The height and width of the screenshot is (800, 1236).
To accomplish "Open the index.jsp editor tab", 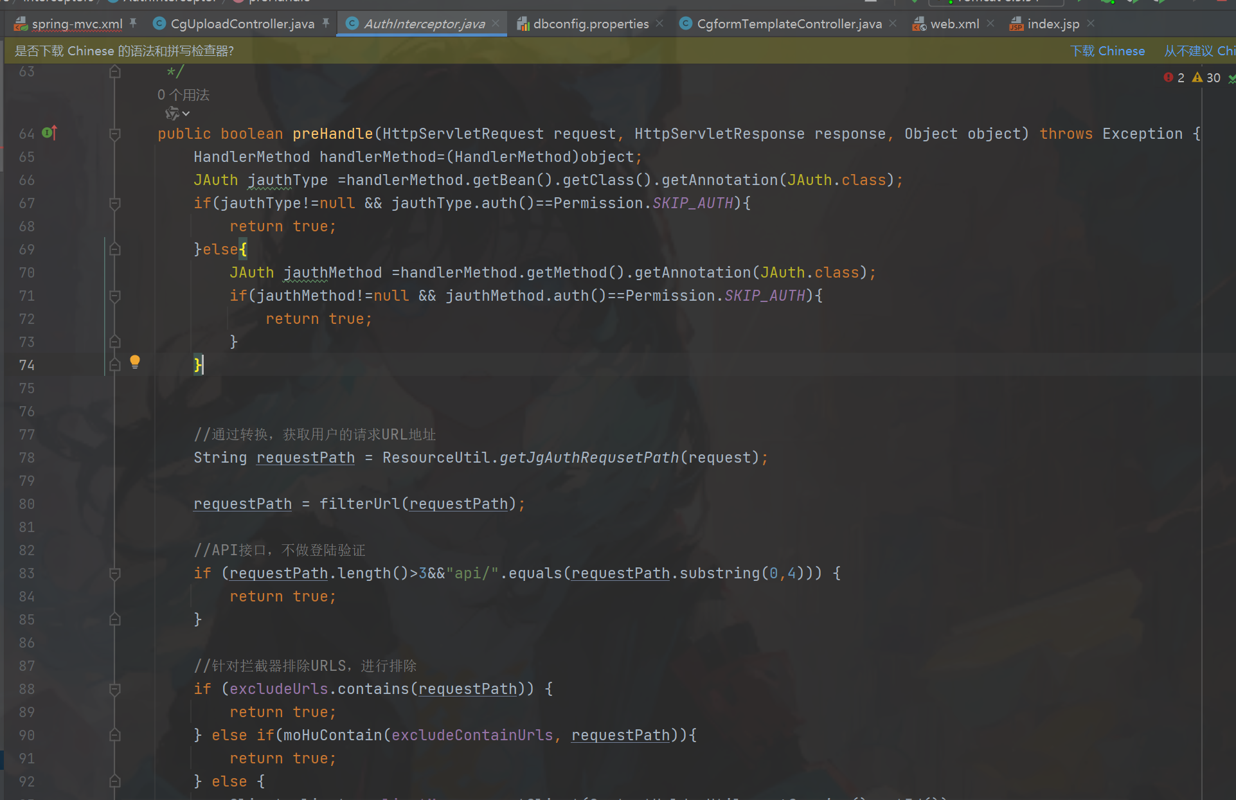I will coord(1052,24).
